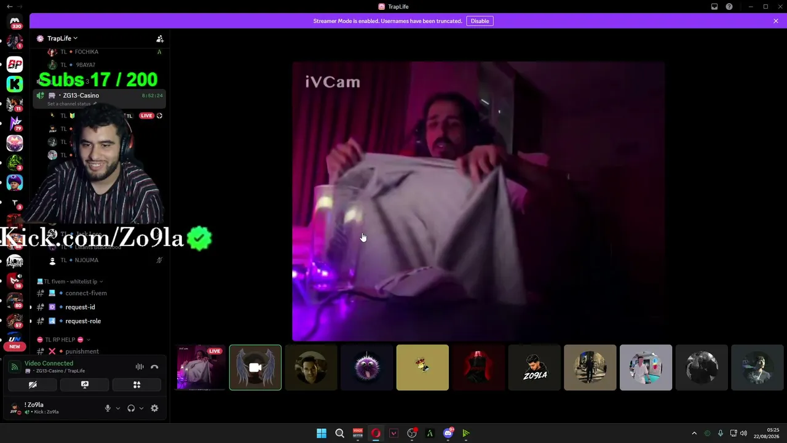Open activities launcher button

point(136,385)
